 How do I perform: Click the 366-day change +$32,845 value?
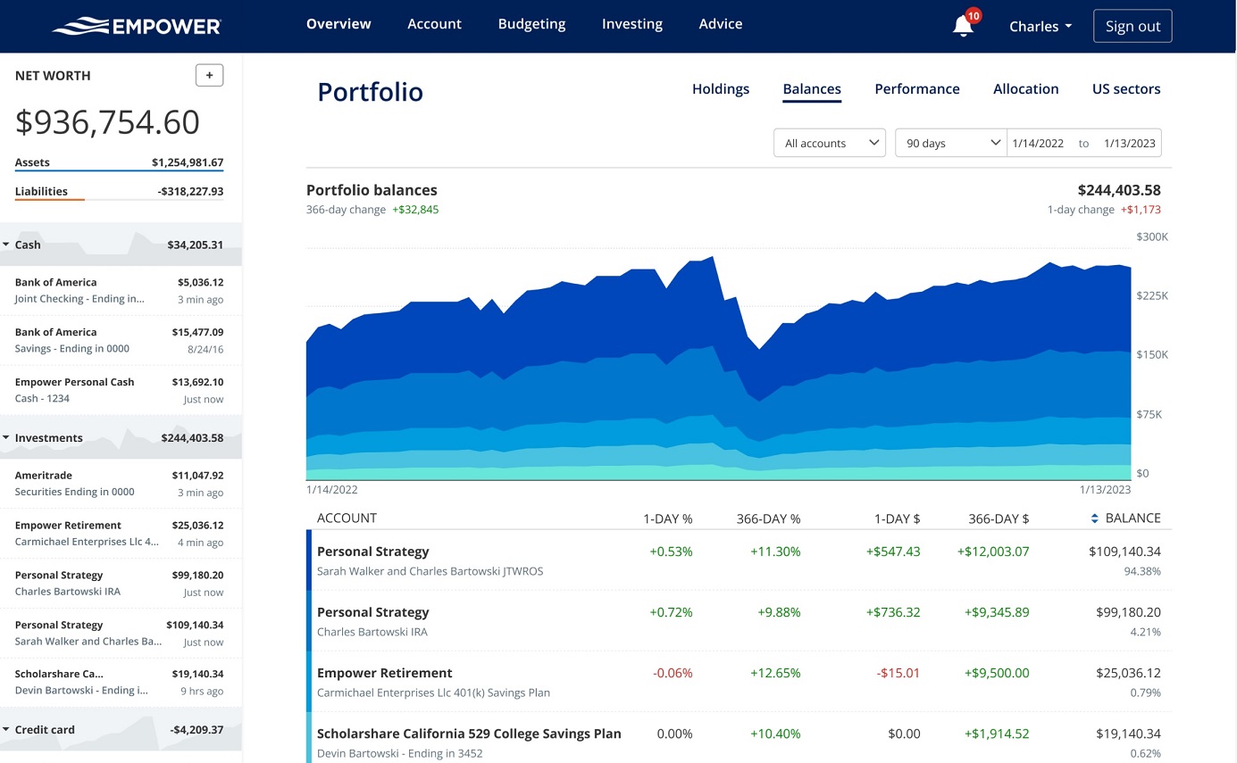click(415, 210)
